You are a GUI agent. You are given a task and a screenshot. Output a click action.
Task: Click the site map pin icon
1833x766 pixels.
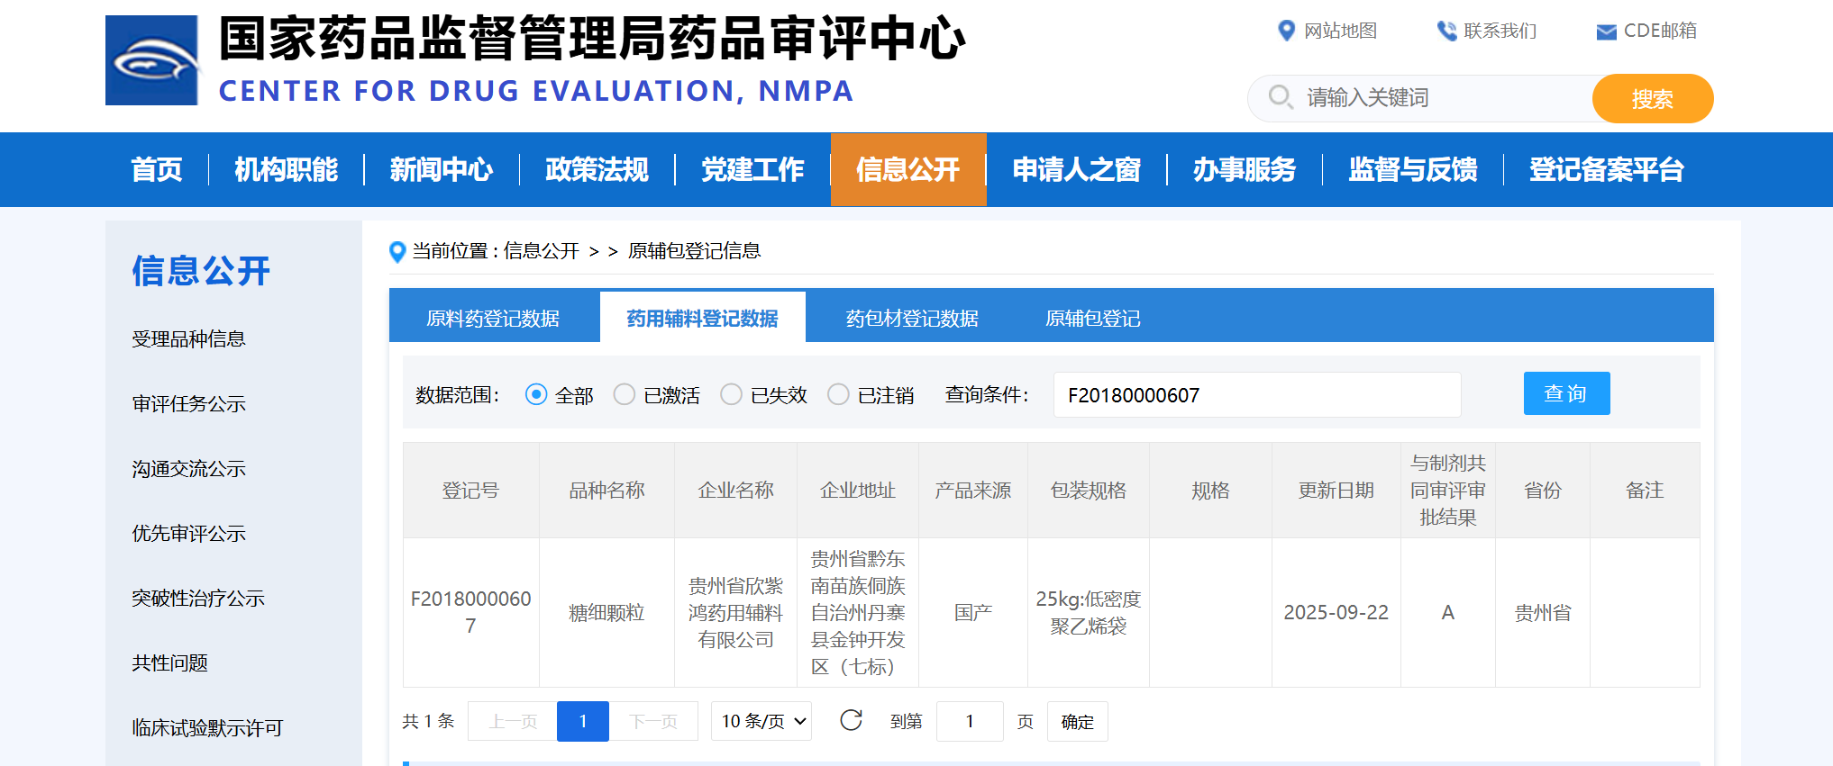coord(1286,31)
